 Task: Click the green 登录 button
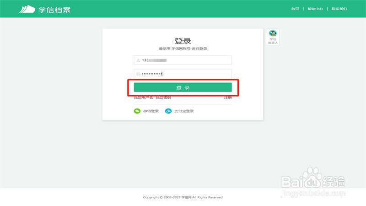point(183,87)
